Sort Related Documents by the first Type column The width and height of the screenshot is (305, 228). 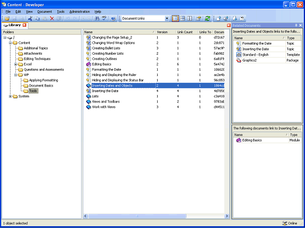(293, 38)
